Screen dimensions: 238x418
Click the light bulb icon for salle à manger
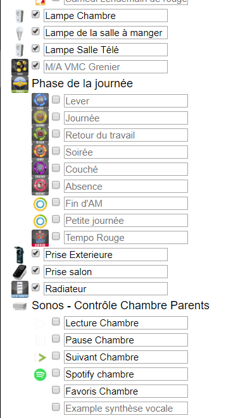coord(20,33)
